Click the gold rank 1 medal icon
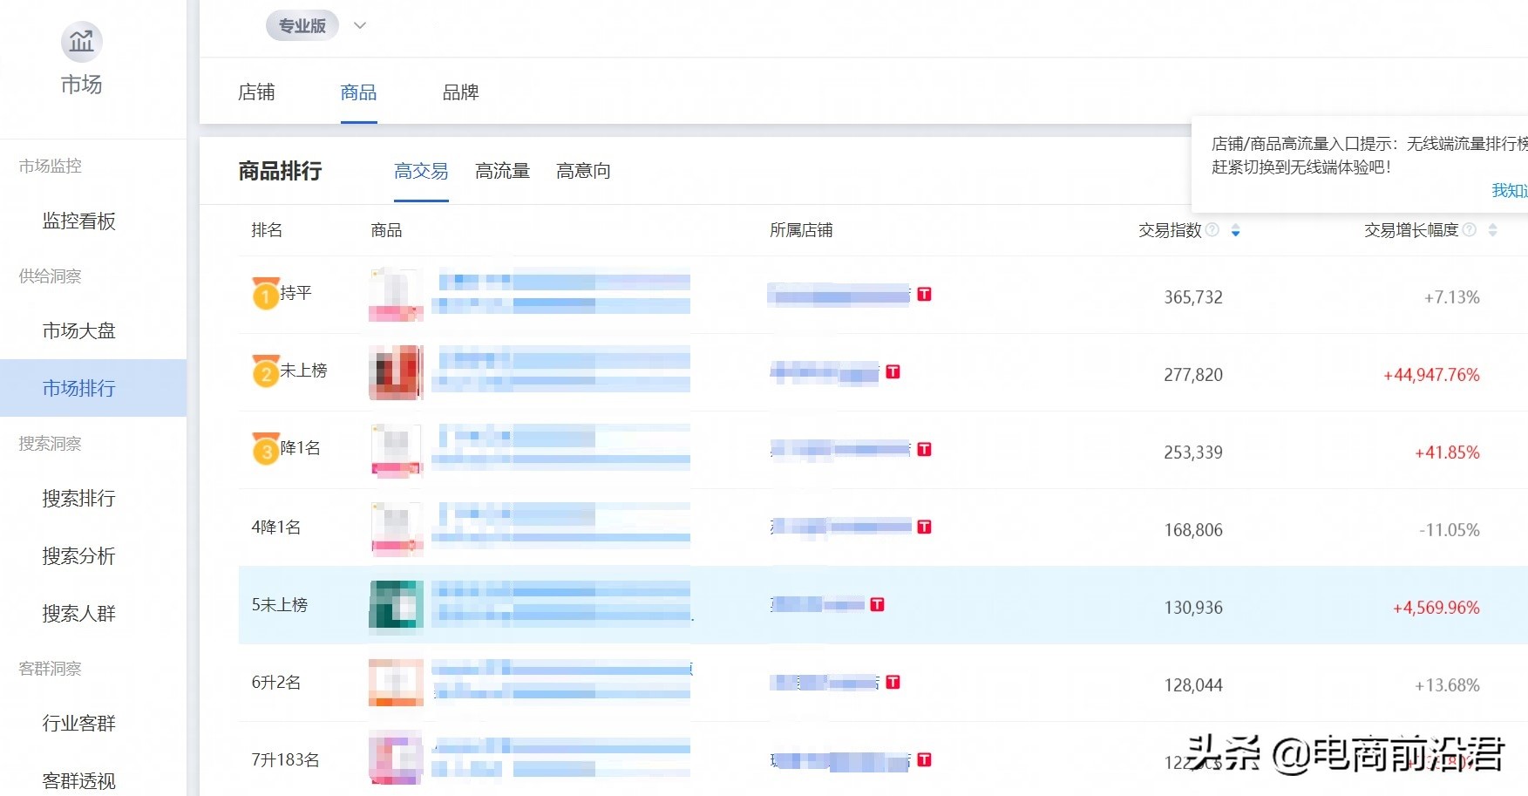 point(265,295)
